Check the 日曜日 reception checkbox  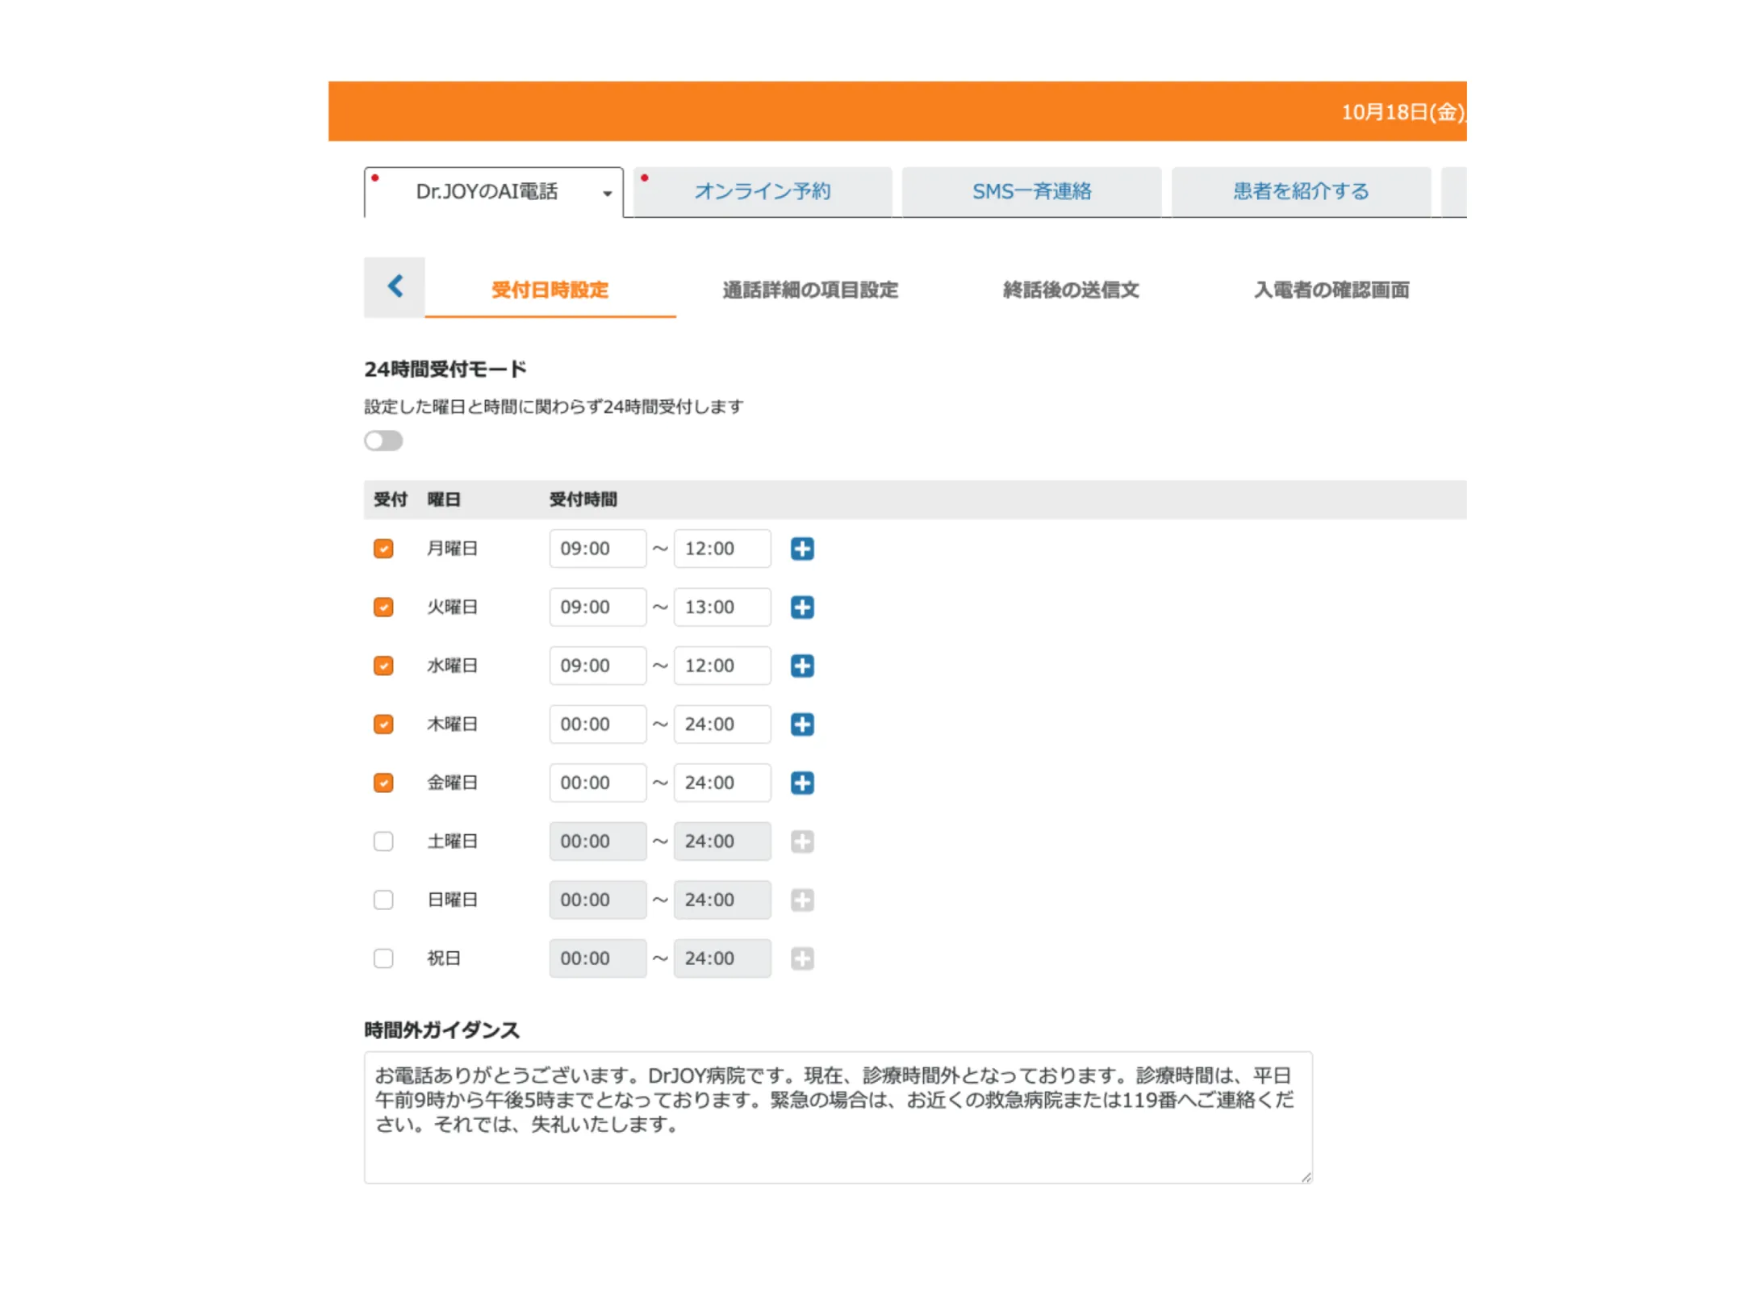(383, 900)
